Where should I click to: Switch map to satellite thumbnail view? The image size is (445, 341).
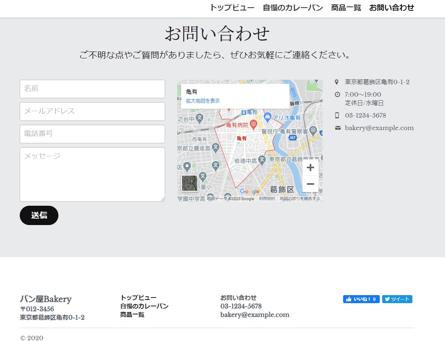click(x=189, y=183)
